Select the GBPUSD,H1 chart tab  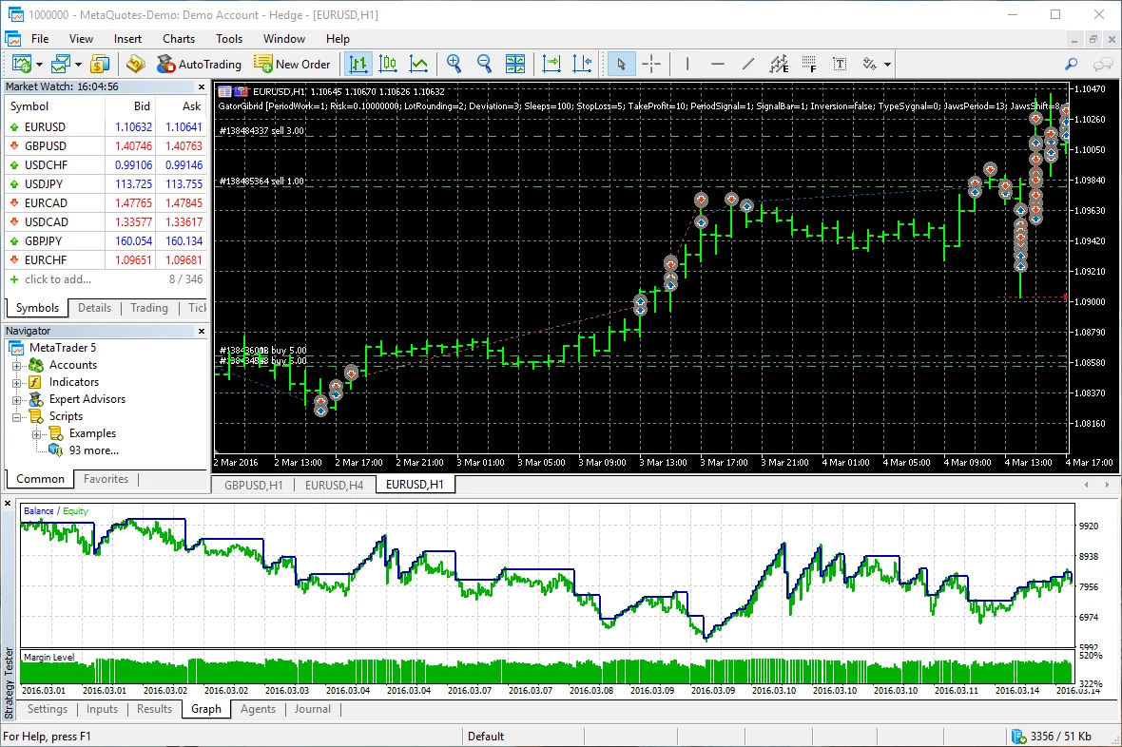tap(252, 484)
